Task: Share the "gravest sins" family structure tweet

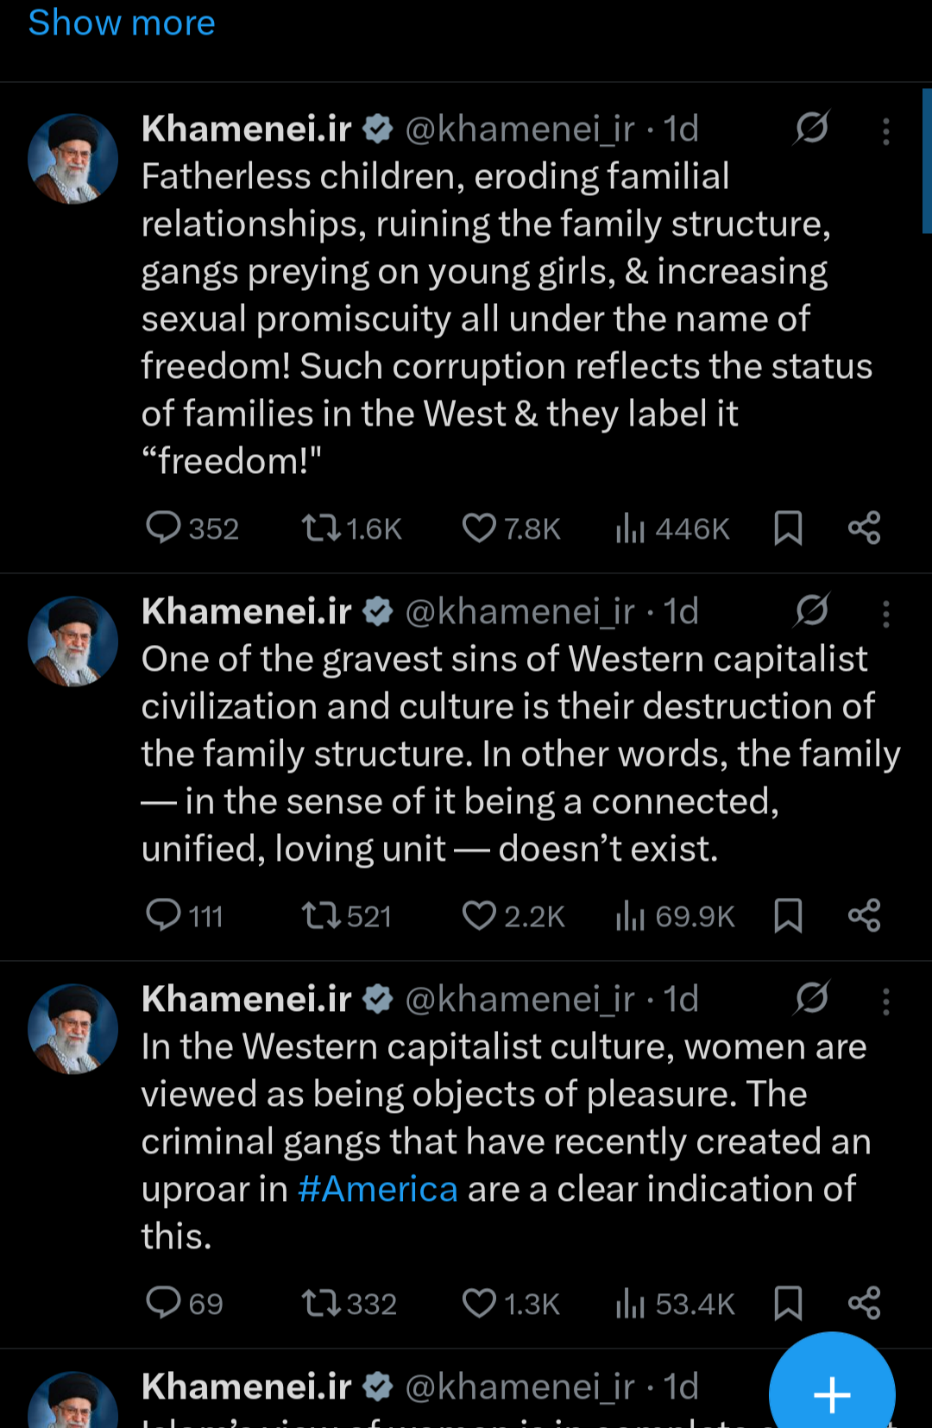Action: click(864, 915)
